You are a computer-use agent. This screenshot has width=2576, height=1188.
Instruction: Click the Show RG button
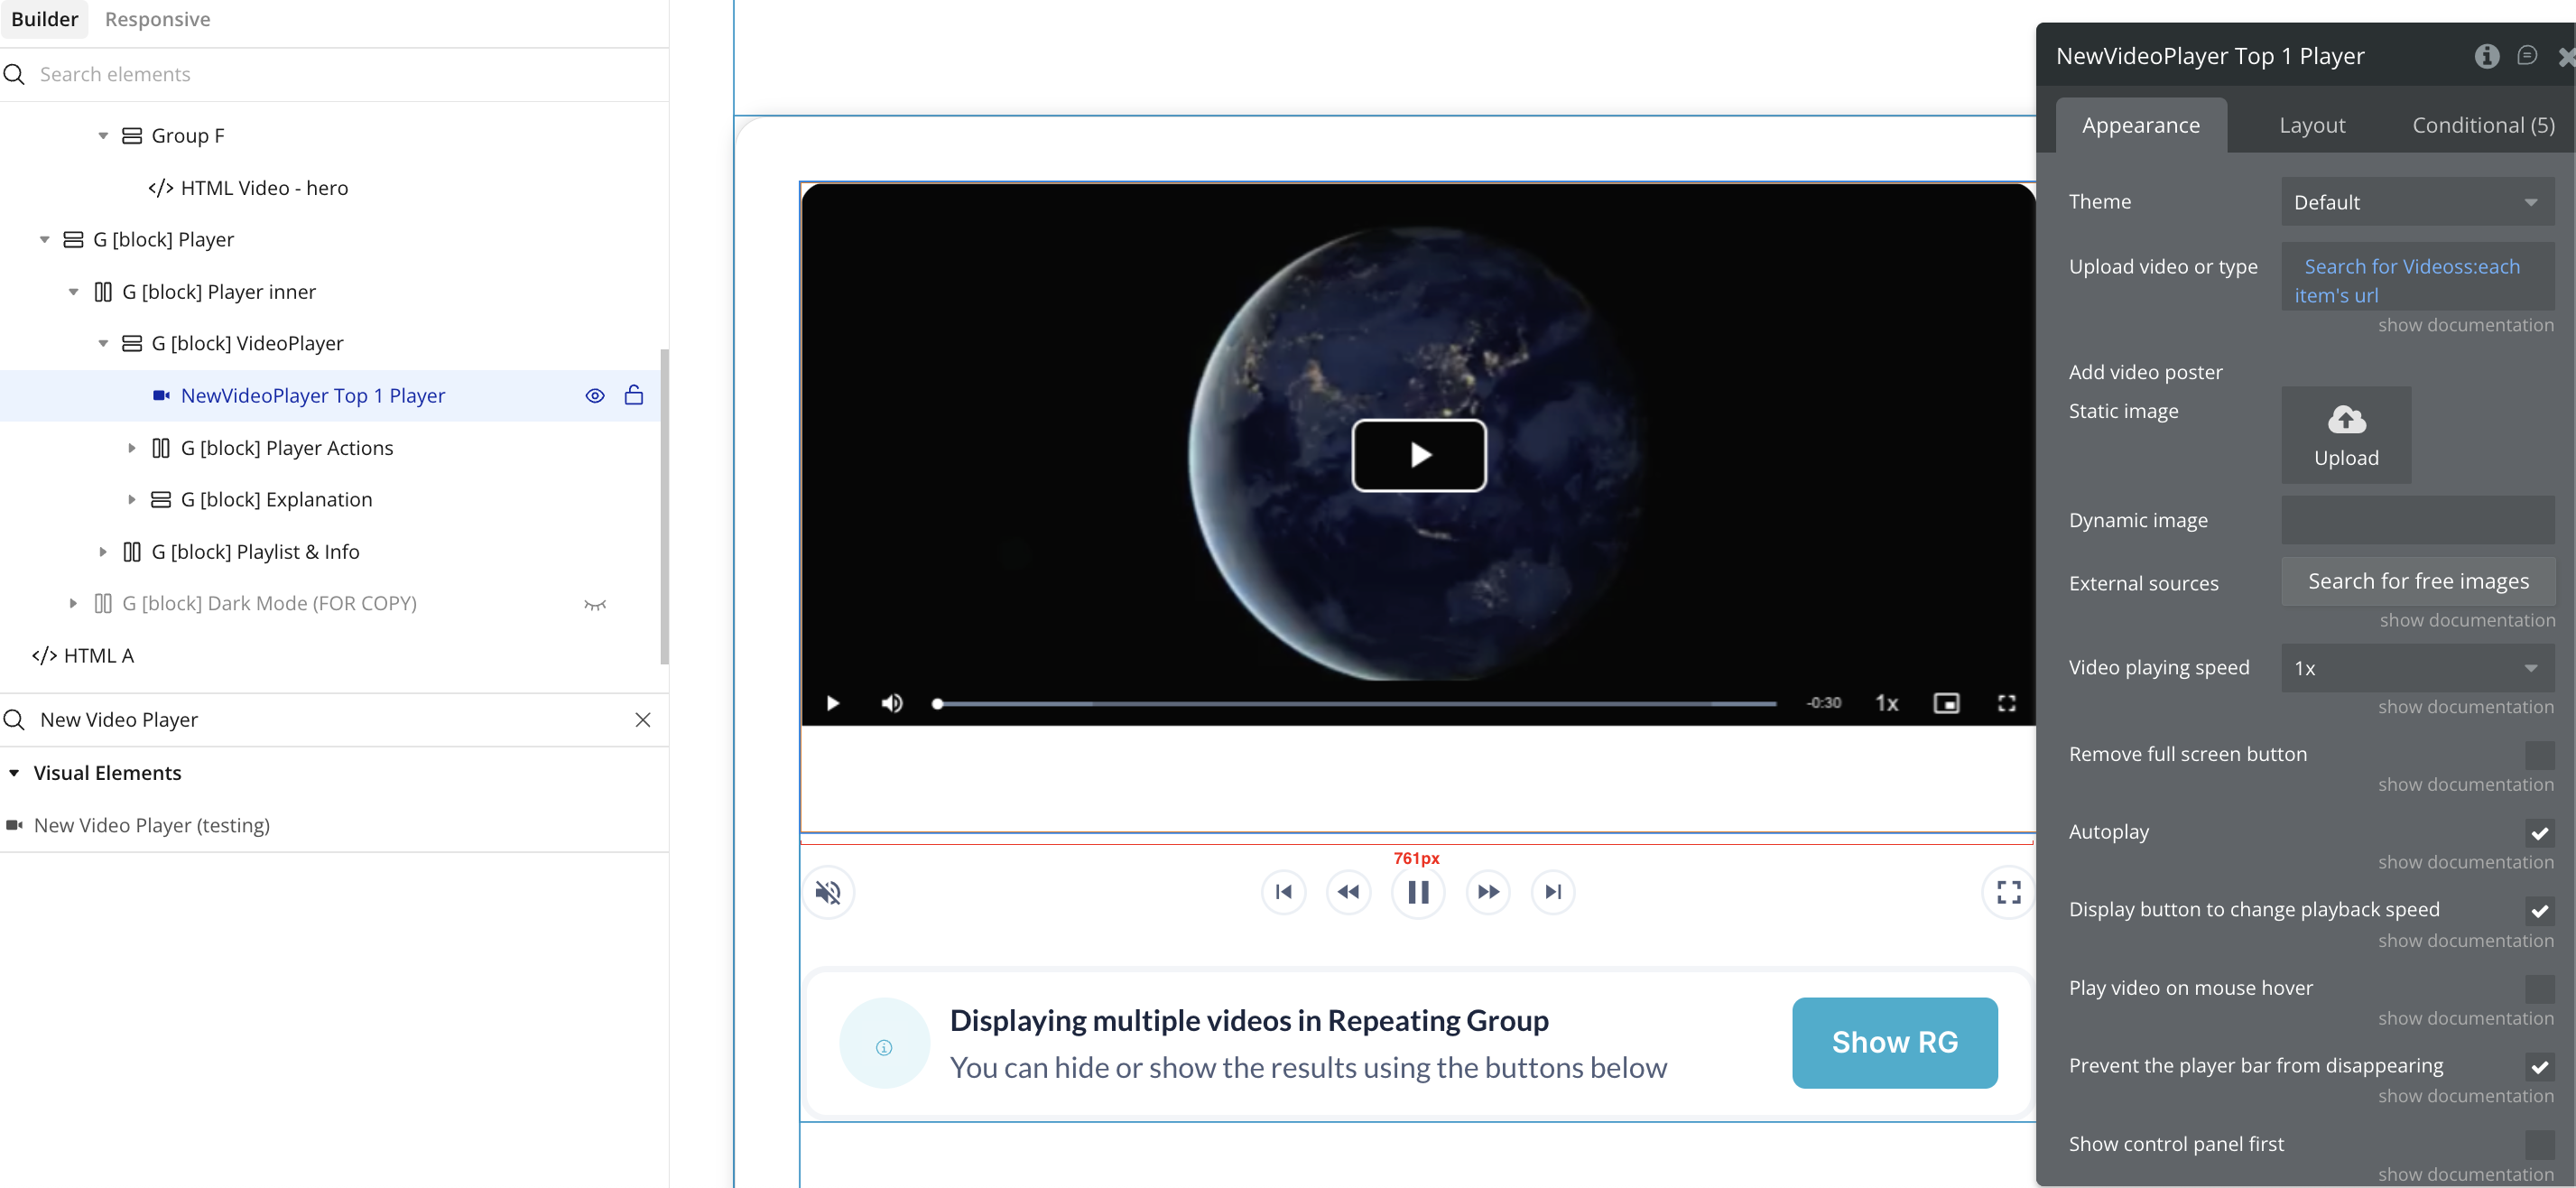pyautogui.click(x=1894, y=1042)
